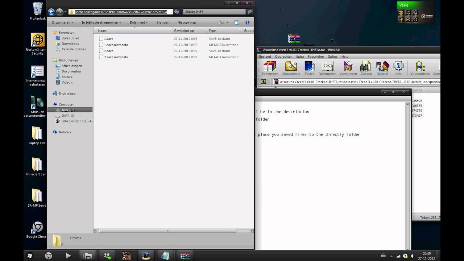Click the Explorer back arrow button
The image size is (464, 261).
pyautogui.click(x=51, y=12)
